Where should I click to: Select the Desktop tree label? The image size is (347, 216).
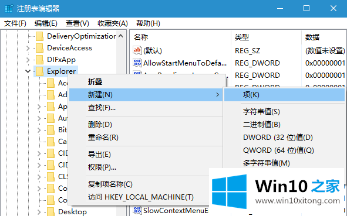pyautogui.click(x=72, y=212)
